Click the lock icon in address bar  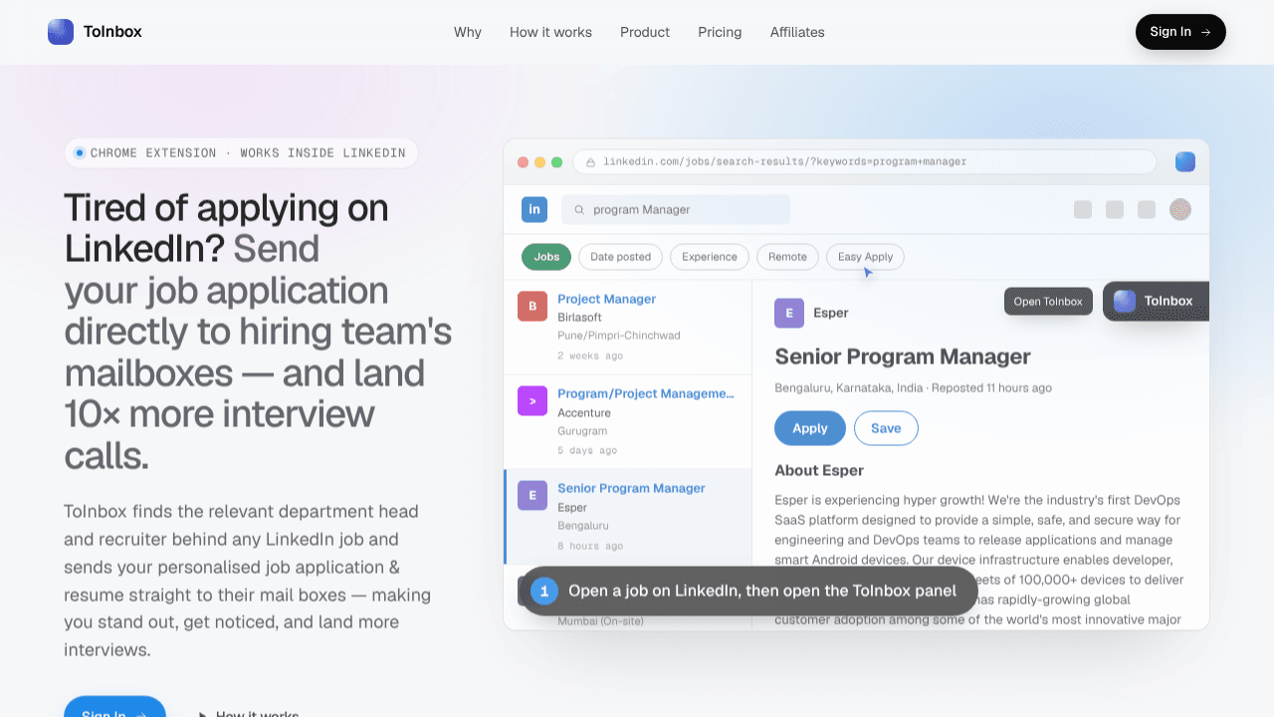coord(590,162)
